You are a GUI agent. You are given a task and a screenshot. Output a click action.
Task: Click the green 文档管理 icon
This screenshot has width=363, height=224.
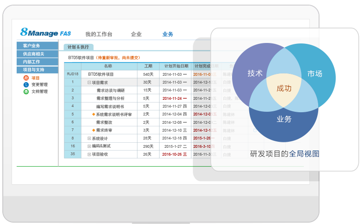(26, 91)
